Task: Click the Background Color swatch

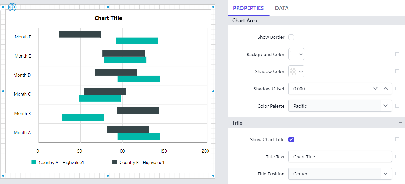Action: 293,54
